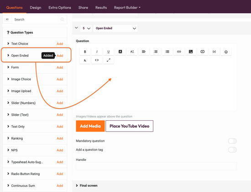Add a Slider (Text) question

pyautogui.click(x=60, y=115)
